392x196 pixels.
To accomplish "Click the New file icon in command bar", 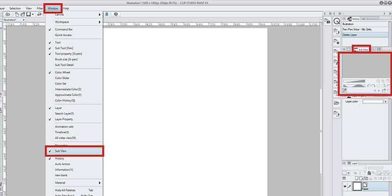I will tap(17, 15).
